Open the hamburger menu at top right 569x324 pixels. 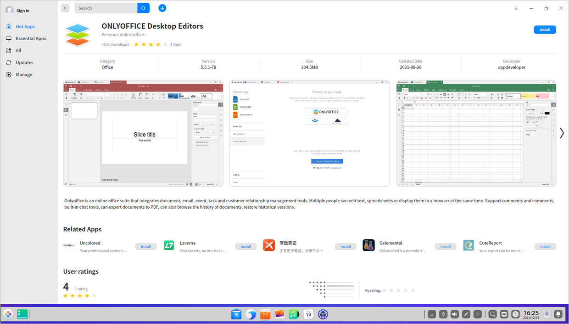point(516,8)
